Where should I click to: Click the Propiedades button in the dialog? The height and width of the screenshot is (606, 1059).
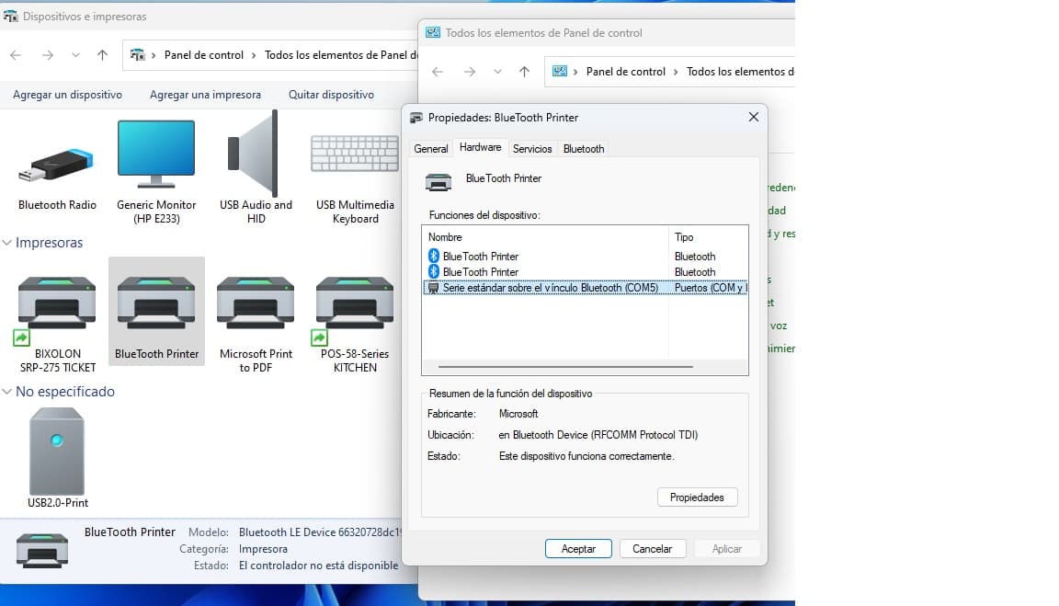tap(697, 497)
